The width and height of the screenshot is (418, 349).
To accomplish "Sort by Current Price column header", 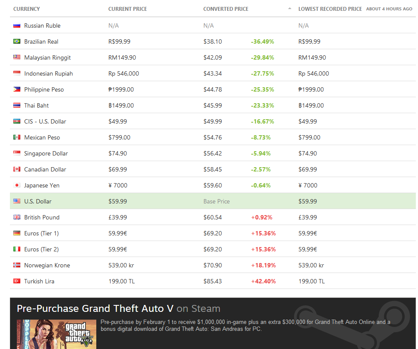I will [127, 9].
